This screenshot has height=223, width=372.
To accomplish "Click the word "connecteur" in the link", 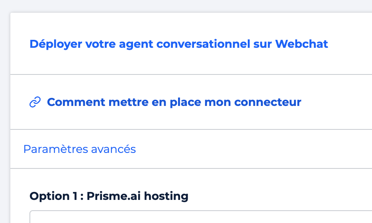I will click(x=268, y=102).
